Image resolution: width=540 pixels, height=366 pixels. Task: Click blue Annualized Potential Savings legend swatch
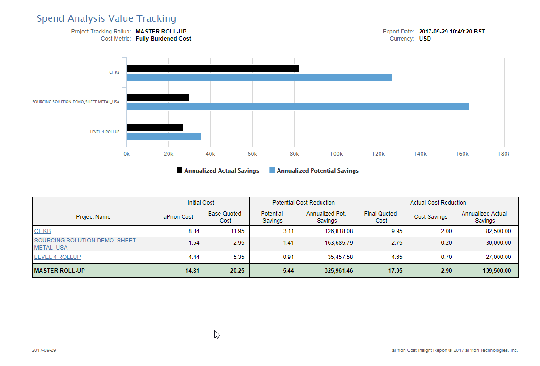click(272, 170)
